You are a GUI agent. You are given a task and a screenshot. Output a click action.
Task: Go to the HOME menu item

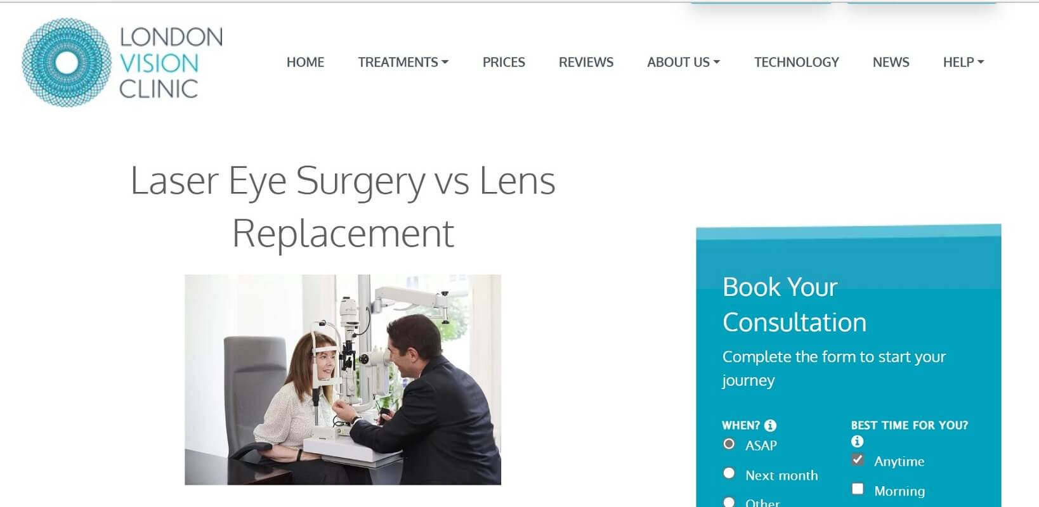(305, 62)
